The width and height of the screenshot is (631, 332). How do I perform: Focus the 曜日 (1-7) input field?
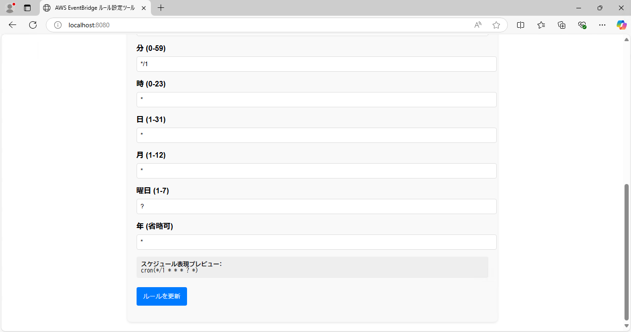(x=317, y=207)
